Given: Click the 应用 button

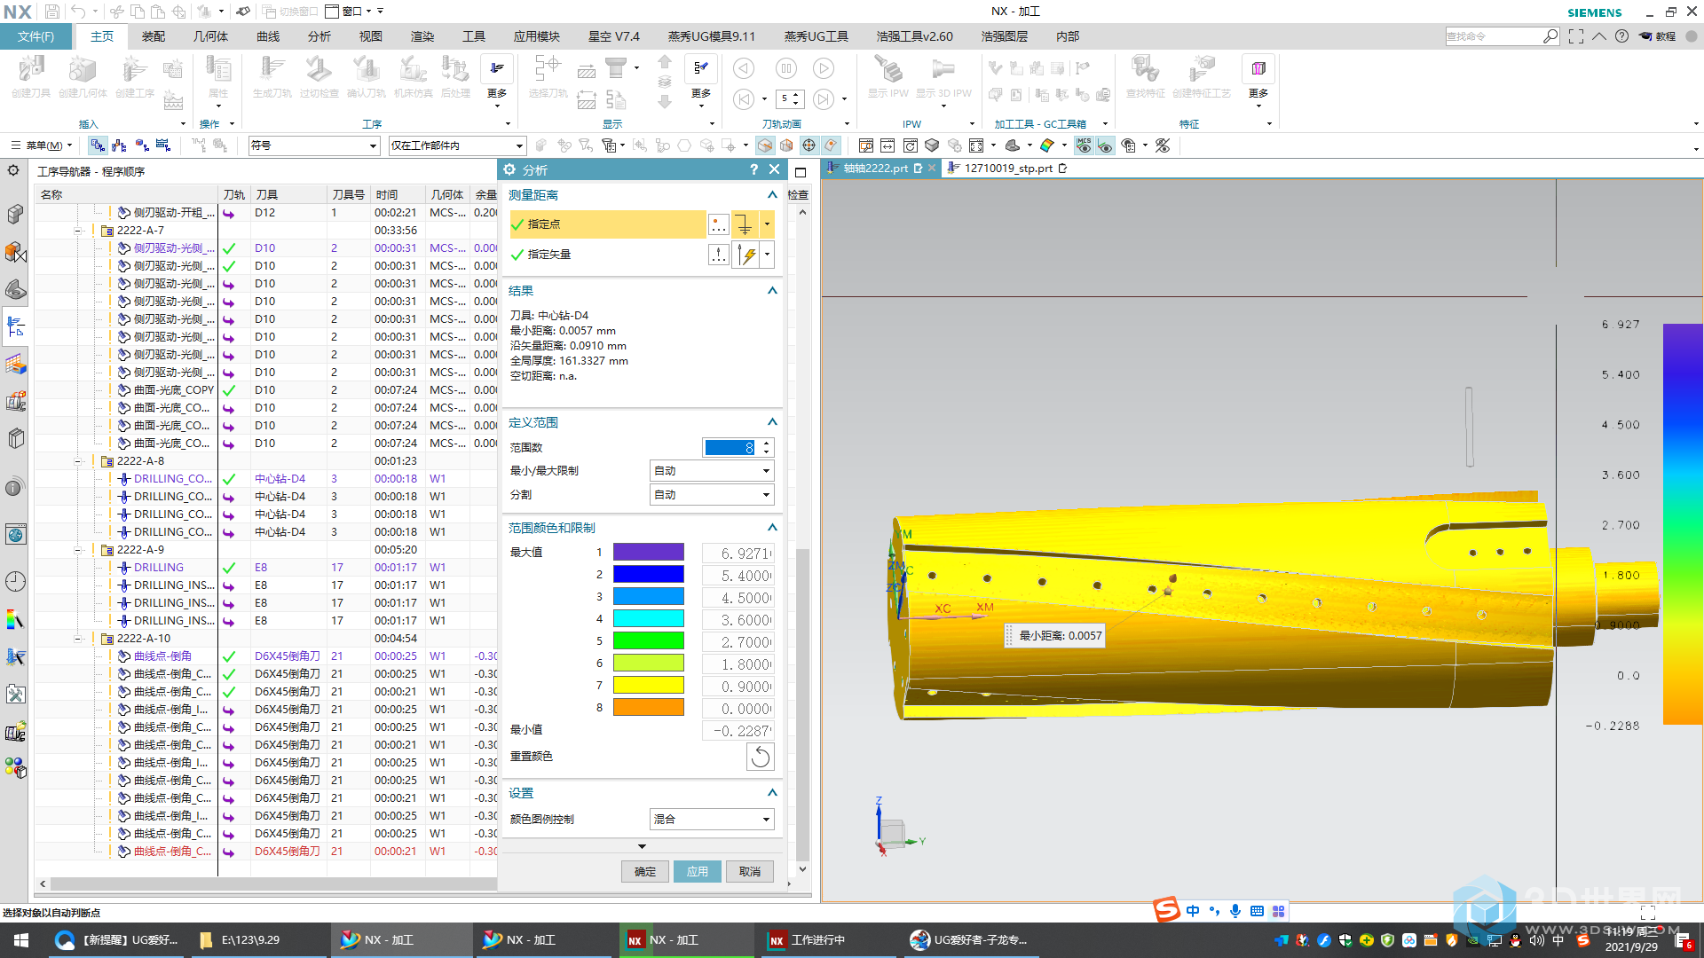Looking at the screenshot, I should pos(698,872).
